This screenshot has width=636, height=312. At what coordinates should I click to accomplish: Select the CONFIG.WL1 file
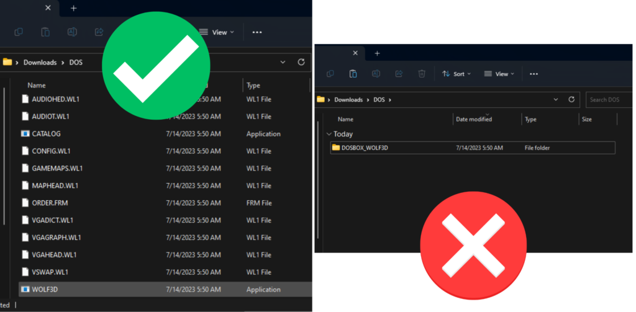coord(166,151)
